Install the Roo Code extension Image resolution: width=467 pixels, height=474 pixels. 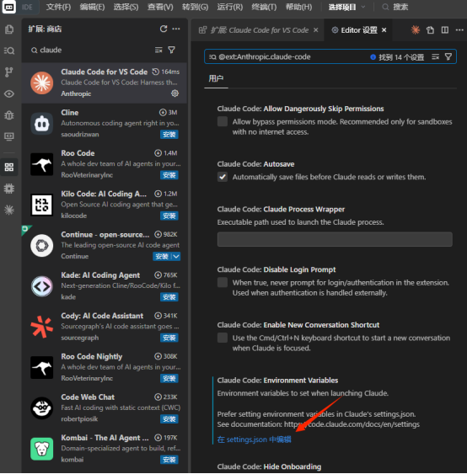[x=169, y=175]
